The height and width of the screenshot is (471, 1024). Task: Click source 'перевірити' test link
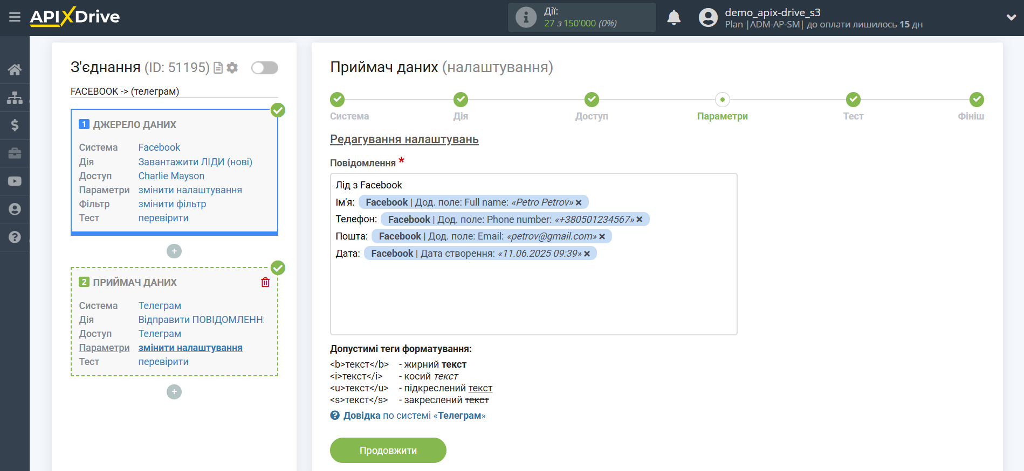pyautogui.click(x=163, y=218)
